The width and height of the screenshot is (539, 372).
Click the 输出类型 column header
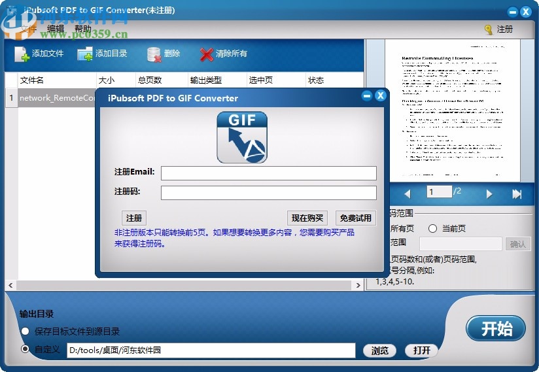[x=217, y=80]
